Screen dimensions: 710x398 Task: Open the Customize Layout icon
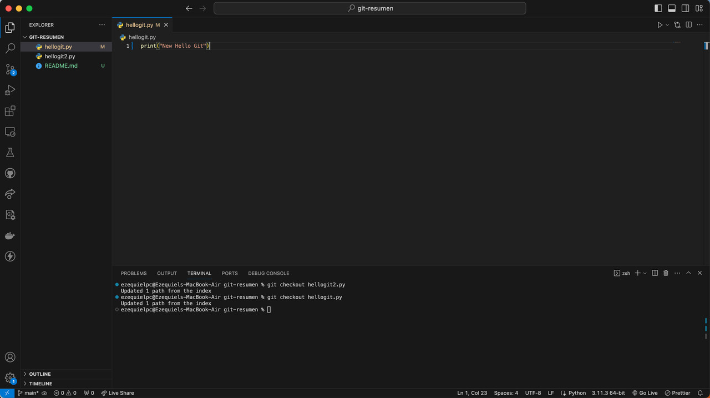699,8
